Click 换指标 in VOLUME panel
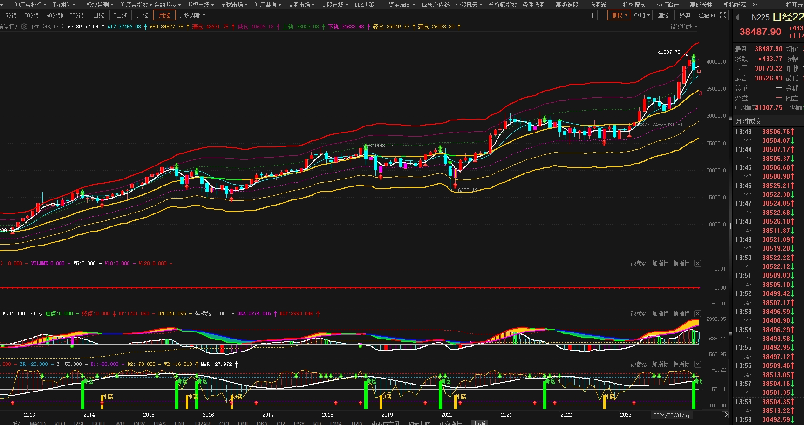This screenshot has width=804, height=425. point(681,263)
